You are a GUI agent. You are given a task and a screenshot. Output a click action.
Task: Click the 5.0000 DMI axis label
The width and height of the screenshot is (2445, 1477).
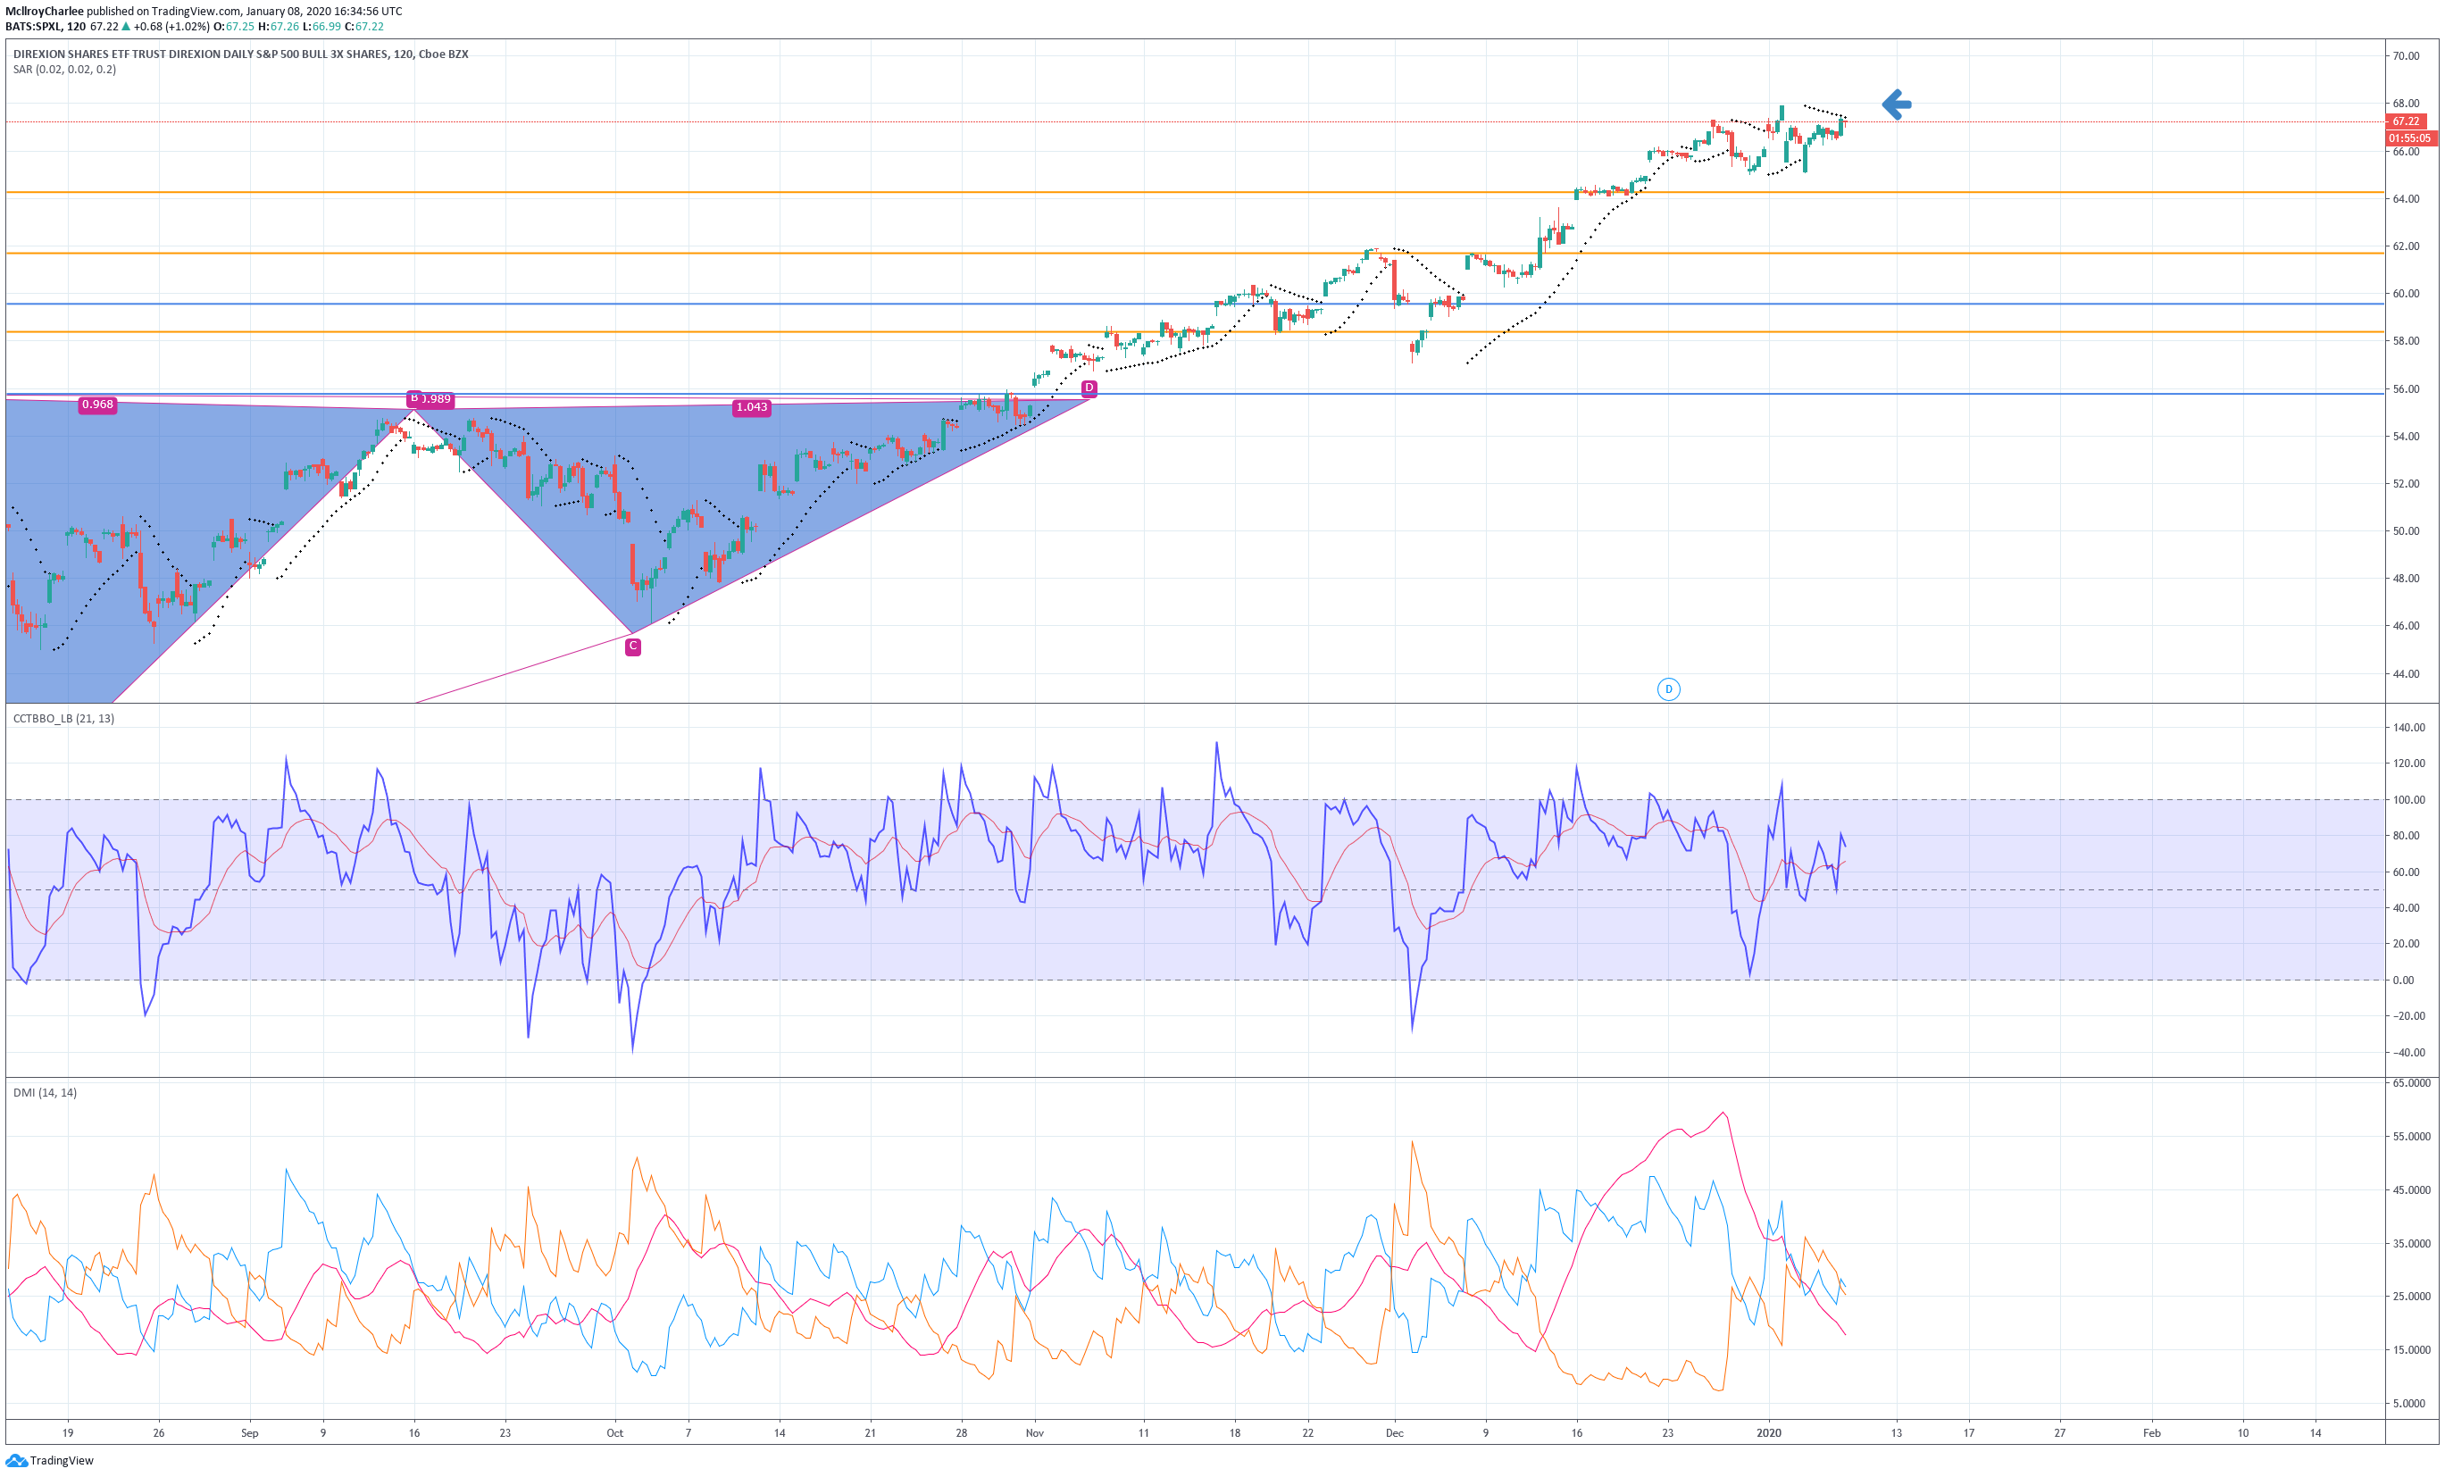point(2411,1404)
